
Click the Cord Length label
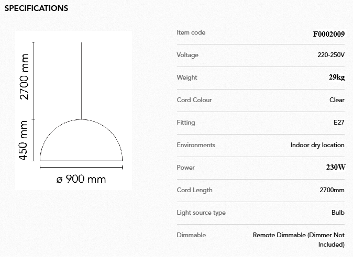click(x=195, y=190)
